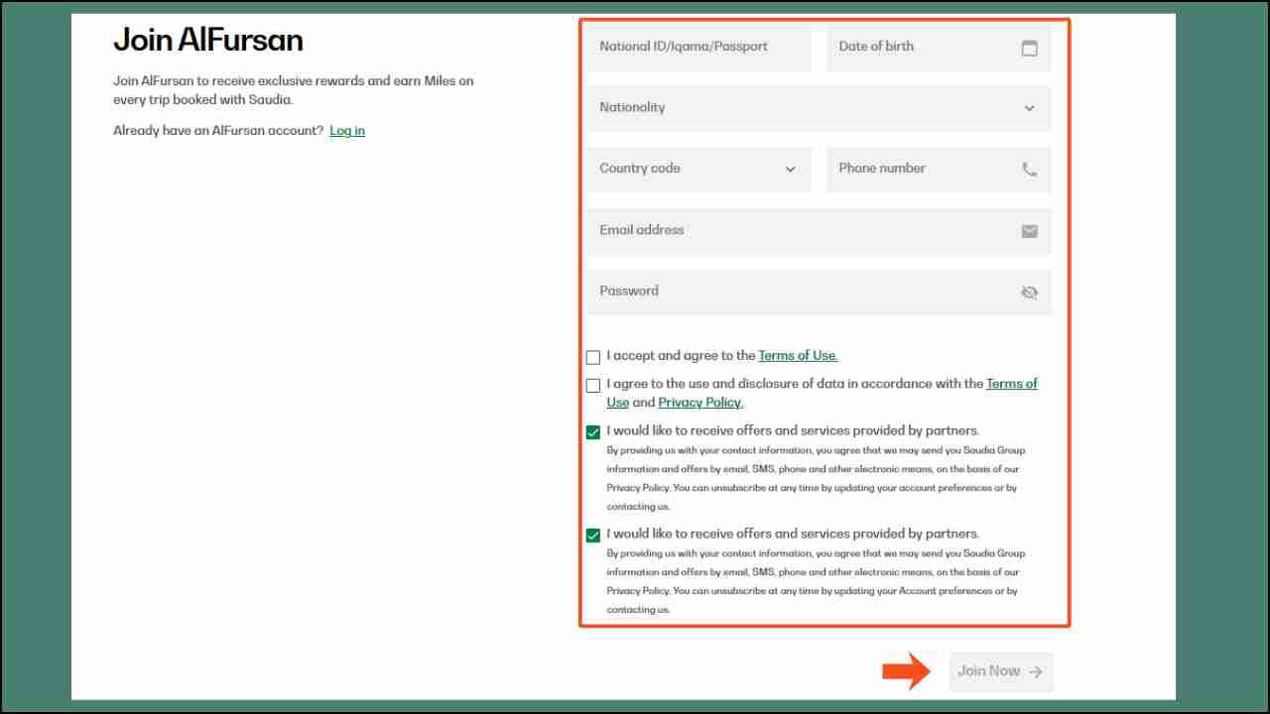This screenshot has height=714, width=1270.
Task: Disable the second partner offers checkbox
Action: click(592, 535)
